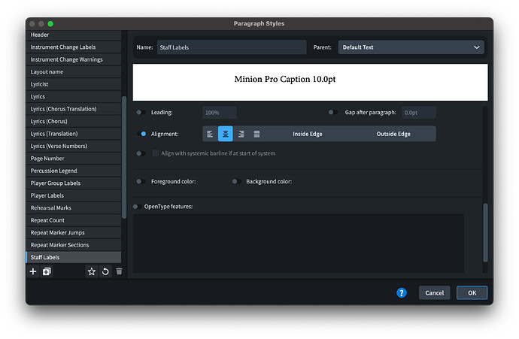This screenshot has width=519, height=339.
Task: Toggle switch for Align with systemic barline
Action: pos(141,153)
